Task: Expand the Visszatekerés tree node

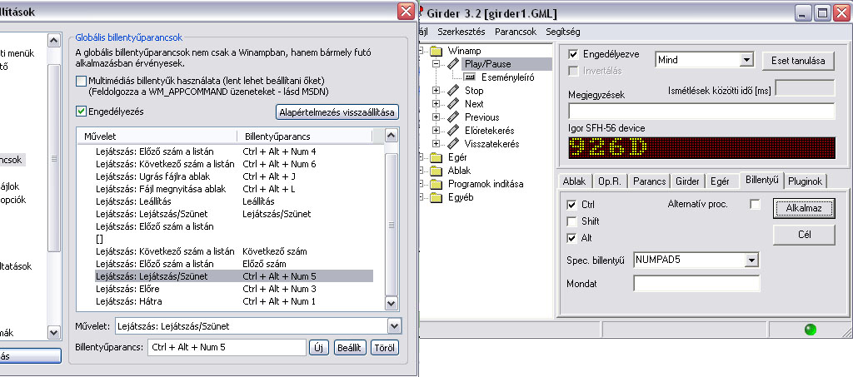Action: click(x=436, y=144)
